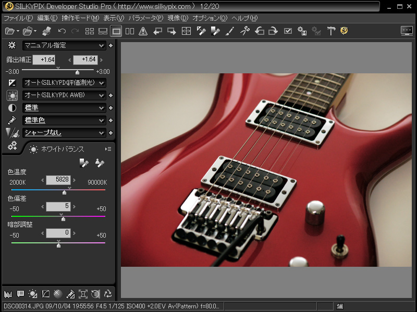The width and height of the screenshot is (417, 312).
Task: Enable single preview display mode
Action: [x=116, y=31]
